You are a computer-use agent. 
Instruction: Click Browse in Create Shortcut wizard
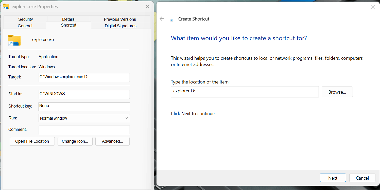point(337,92)
